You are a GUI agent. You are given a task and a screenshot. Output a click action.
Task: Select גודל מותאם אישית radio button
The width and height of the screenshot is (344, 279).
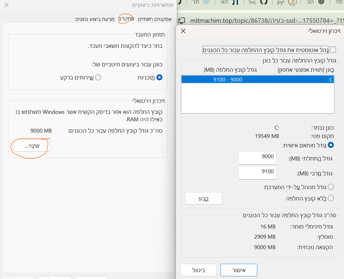[x=331, y=145]
